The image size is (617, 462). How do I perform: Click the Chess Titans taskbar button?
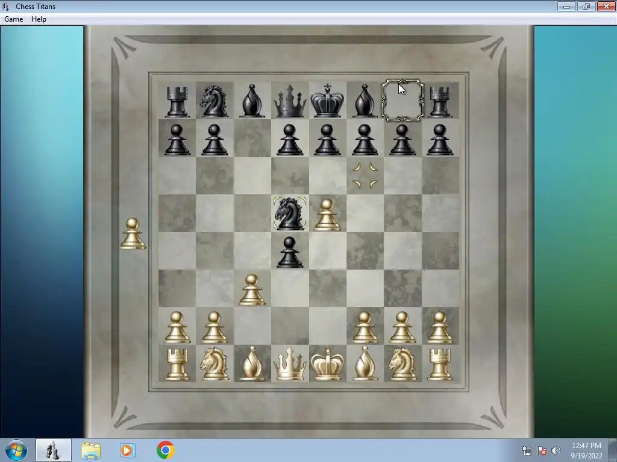pyautogui.click(x=54, y=450)
